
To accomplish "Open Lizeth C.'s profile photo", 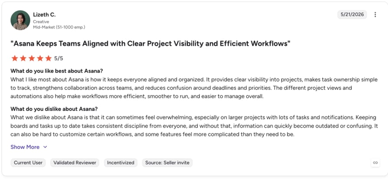I will coord(20,20).
